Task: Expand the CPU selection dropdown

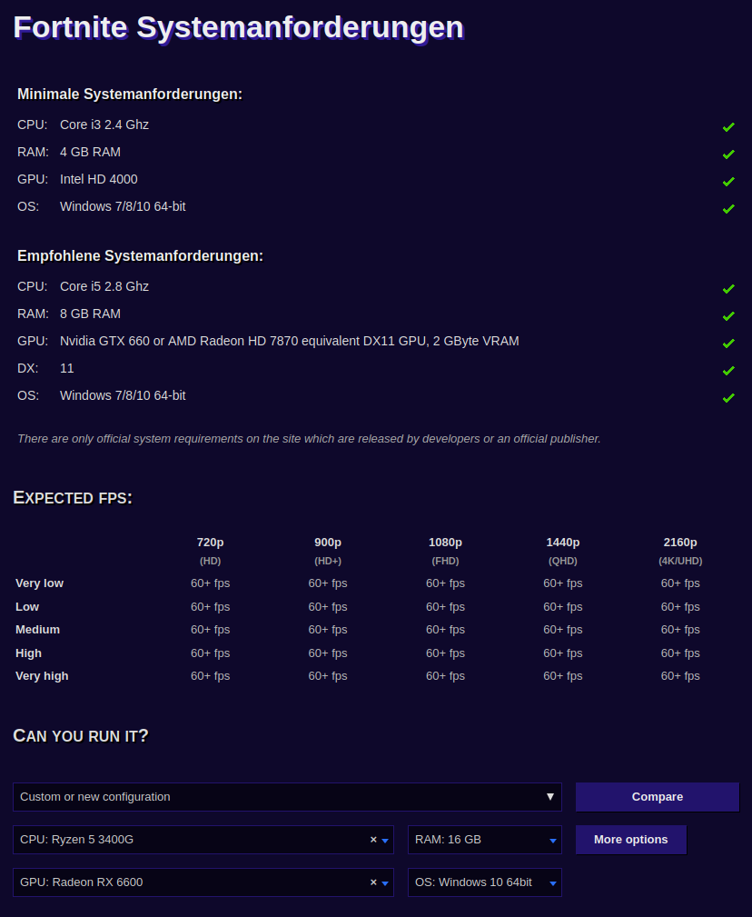Action: click(385, 839)
